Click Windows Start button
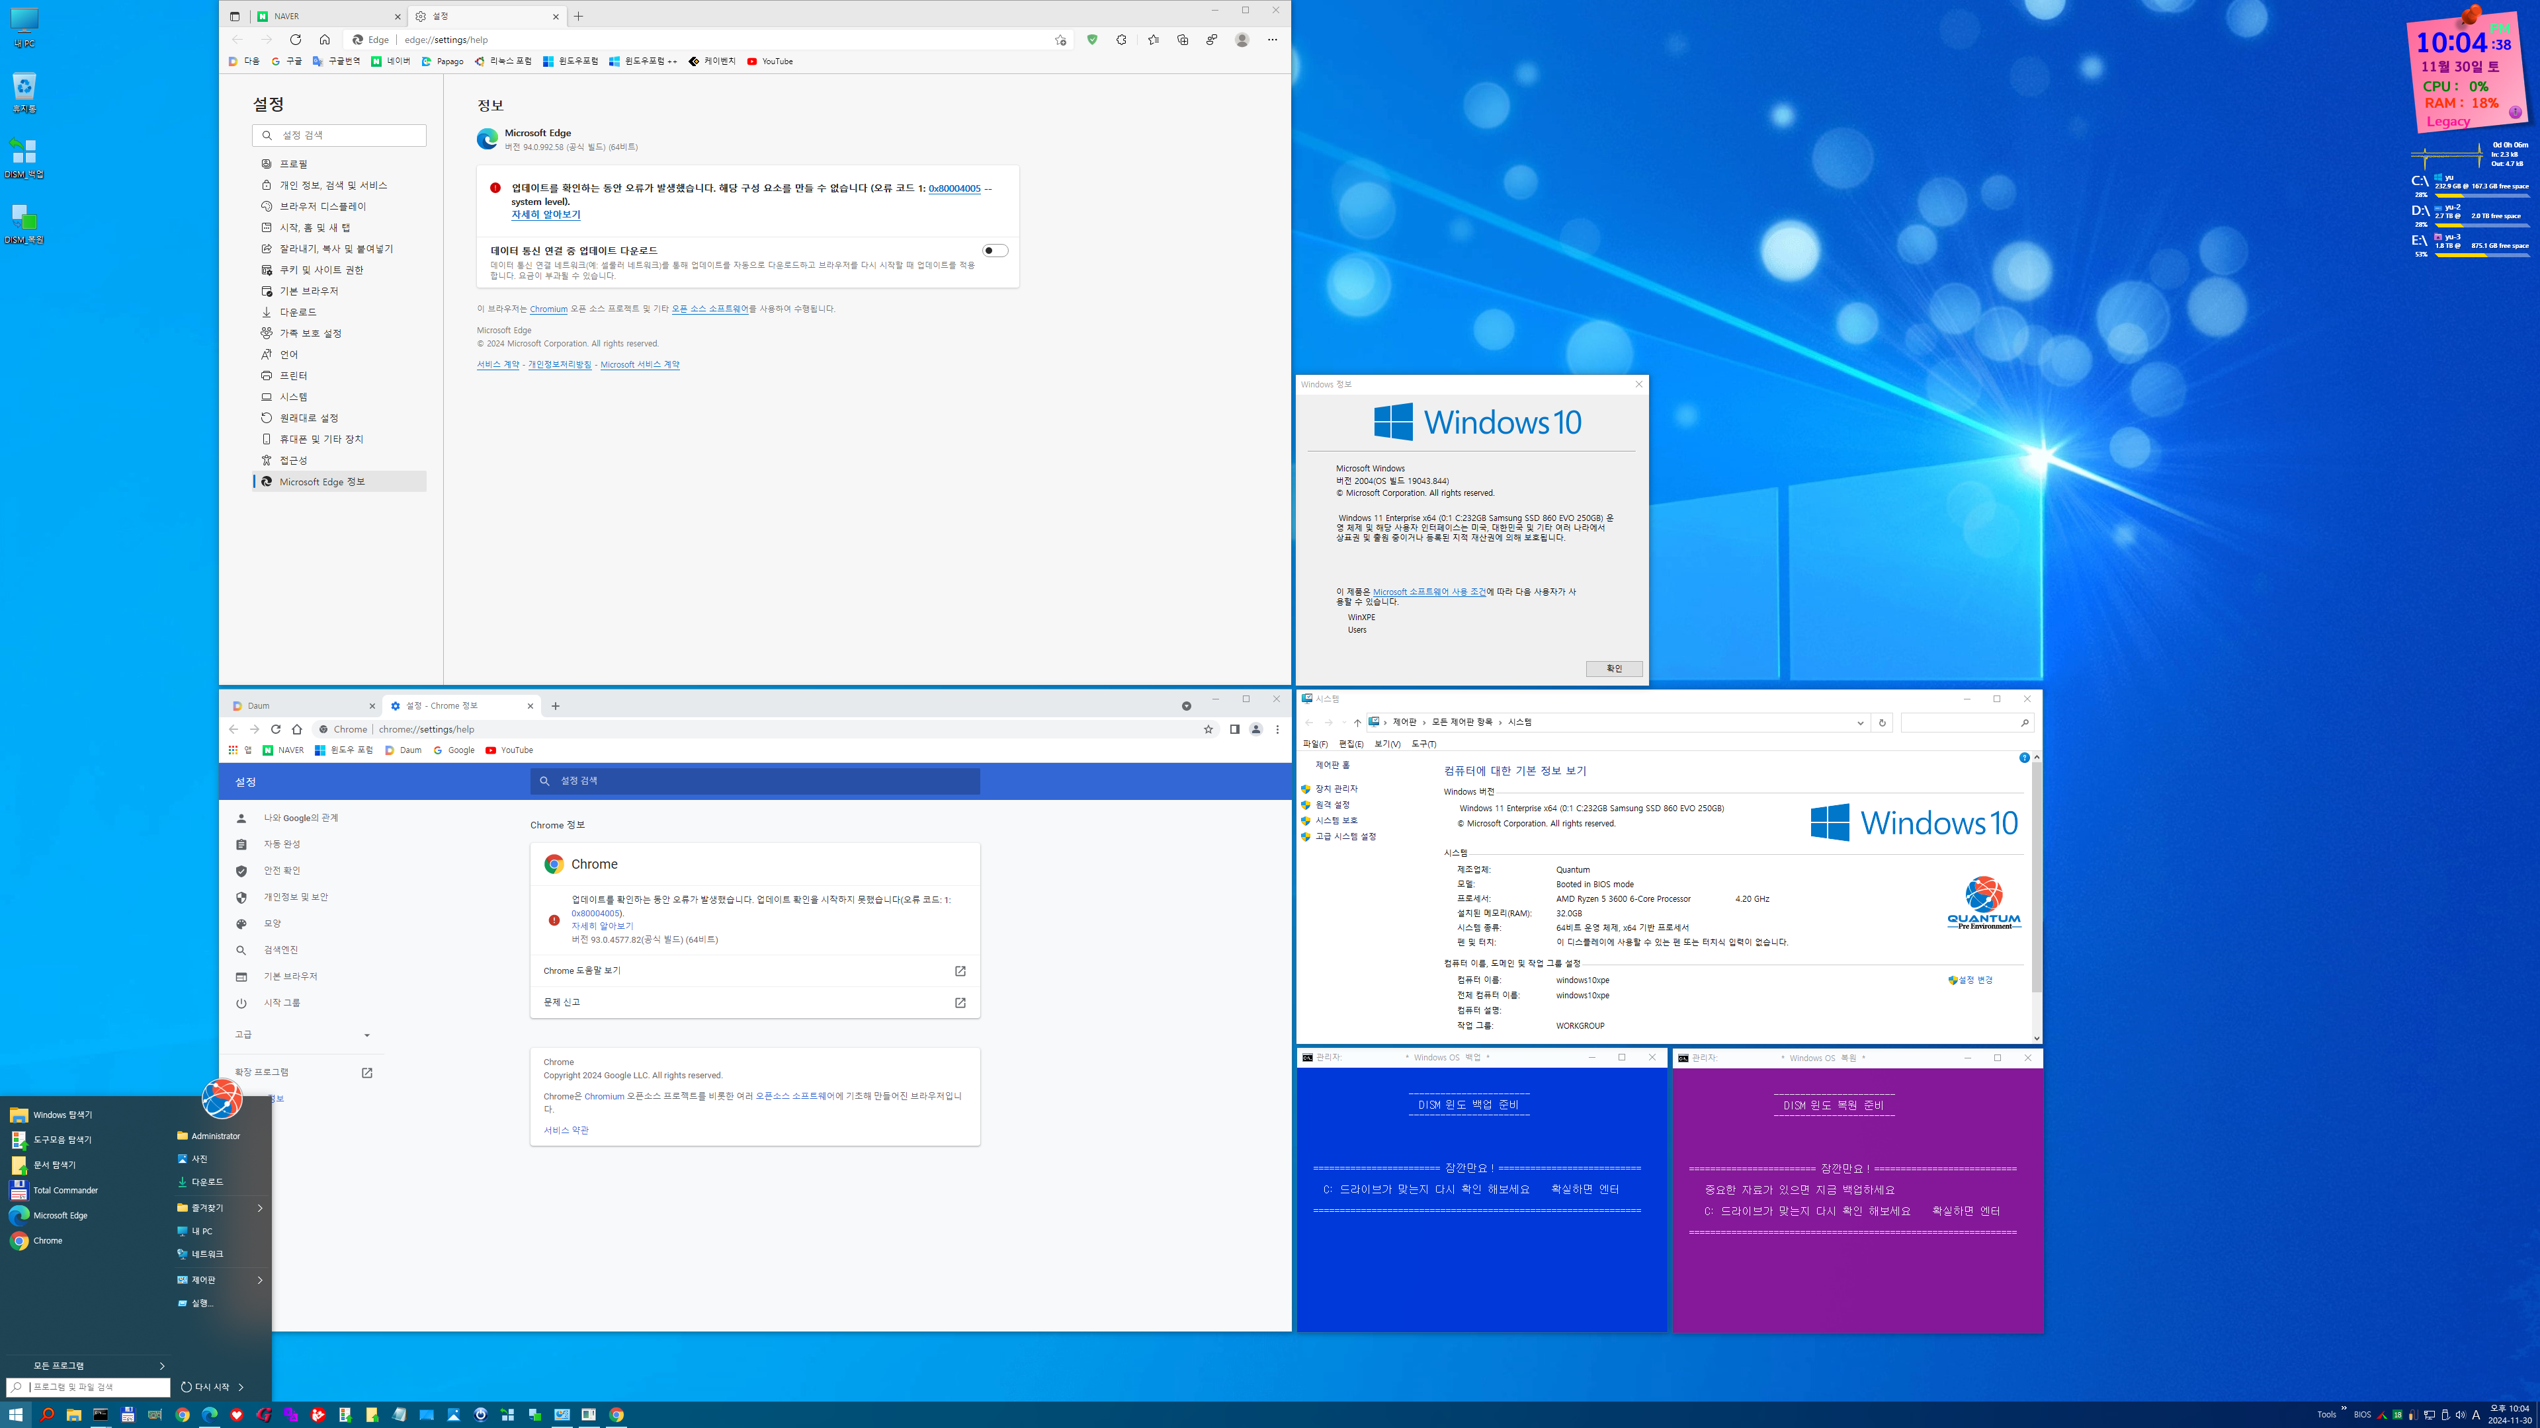 tap(16, 1414)
